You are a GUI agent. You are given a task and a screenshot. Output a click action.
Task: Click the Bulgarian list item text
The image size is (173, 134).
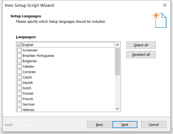(x=30, y=61)
